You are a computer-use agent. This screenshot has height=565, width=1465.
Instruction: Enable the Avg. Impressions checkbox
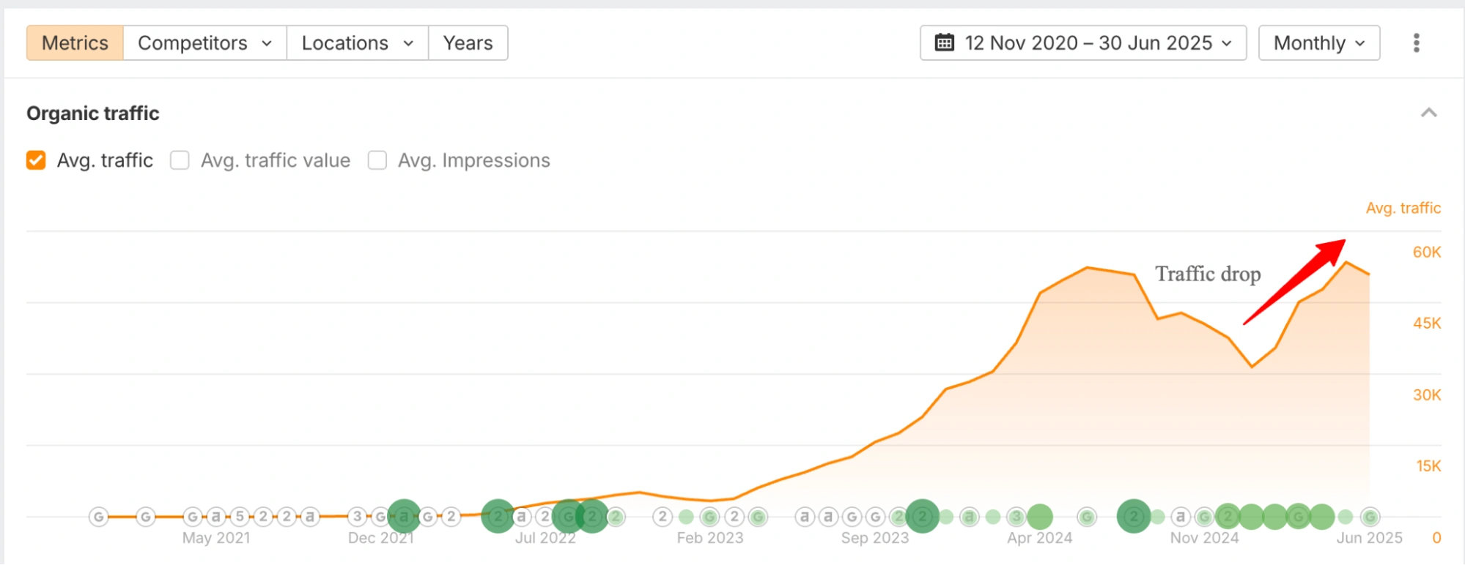377,160
